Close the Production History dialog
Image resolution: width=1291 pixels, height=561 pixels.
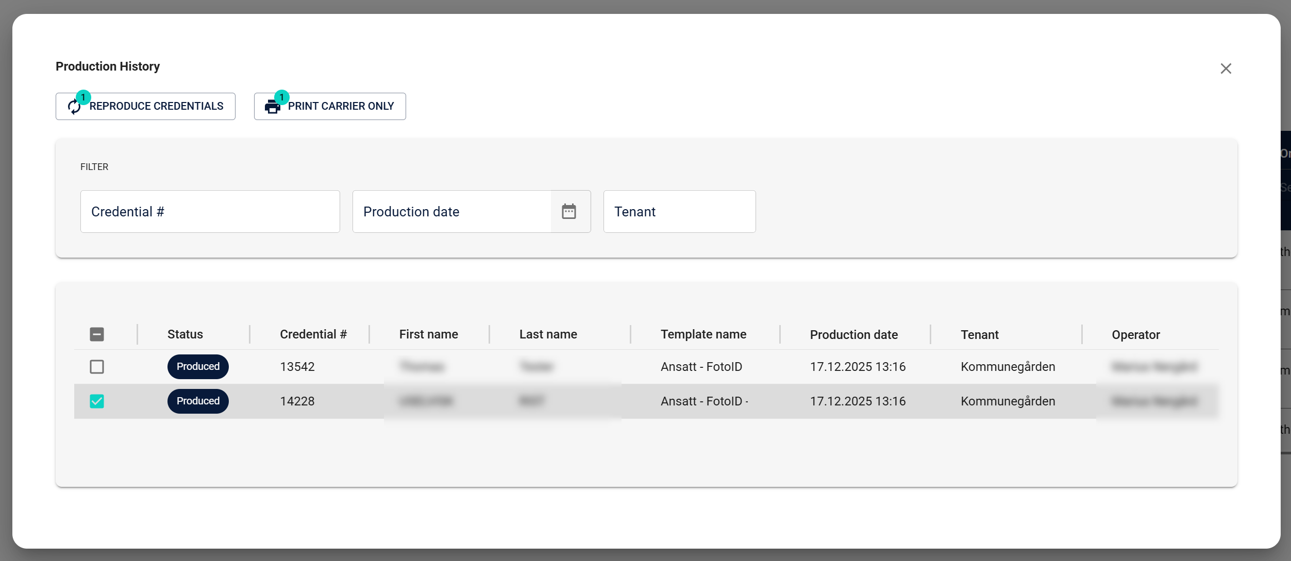coord(1226,68)
